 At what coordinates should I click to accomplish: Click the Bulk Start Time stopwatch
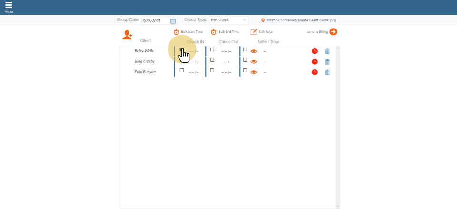[176, 32]
